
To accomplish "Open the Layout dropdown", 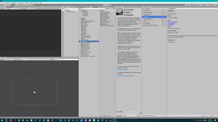I will (214, 5).
